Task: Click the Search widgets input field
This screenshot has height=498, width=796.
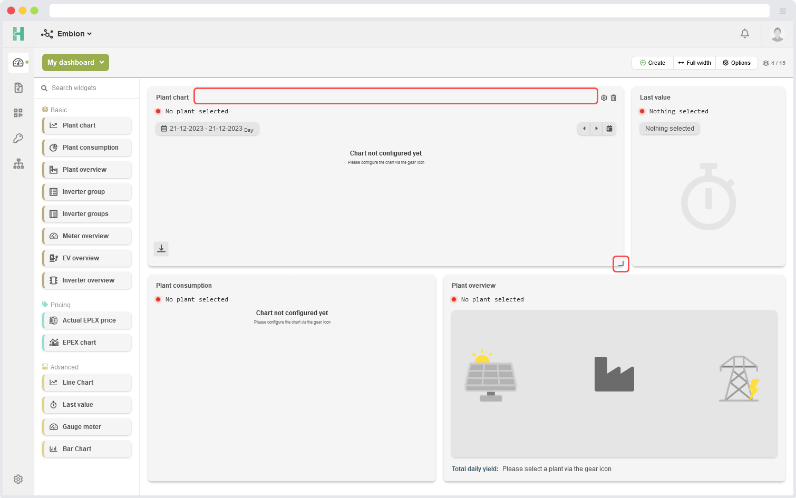Action: (90, 88)
